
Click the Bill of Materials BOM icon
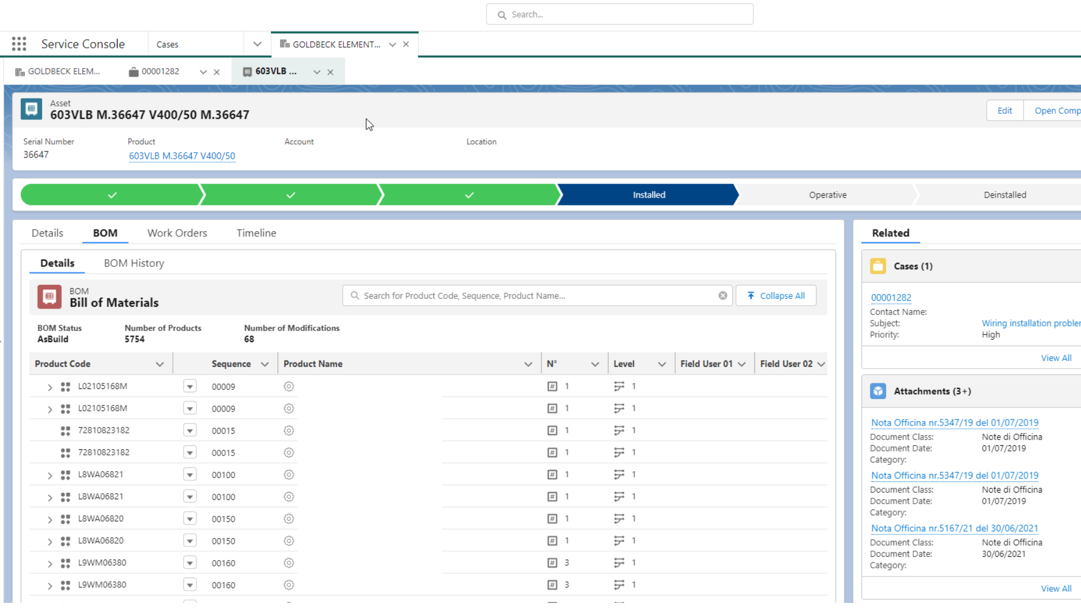click(x=50, y=297)
